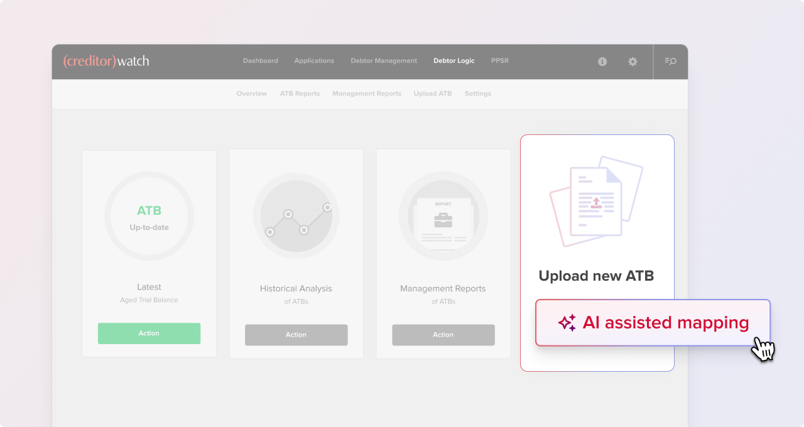
Task: Open the settings gear icon
Action: point(633,62)
